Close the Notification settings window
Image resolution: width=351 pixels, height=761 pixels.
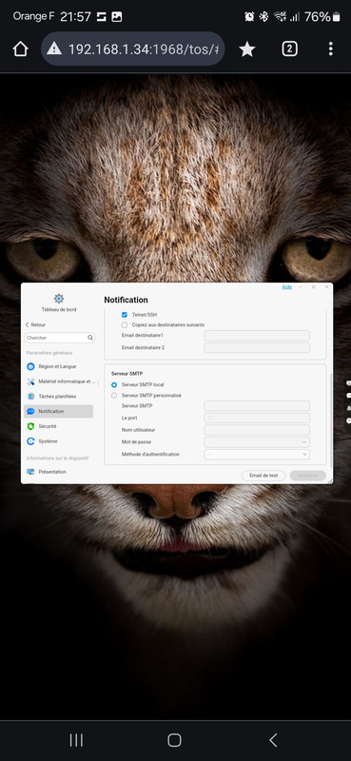[326, 287]
